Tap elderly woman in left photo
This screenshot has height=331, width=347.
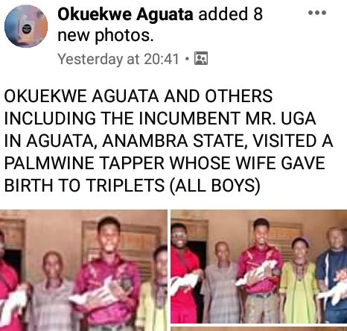point(51,291)
